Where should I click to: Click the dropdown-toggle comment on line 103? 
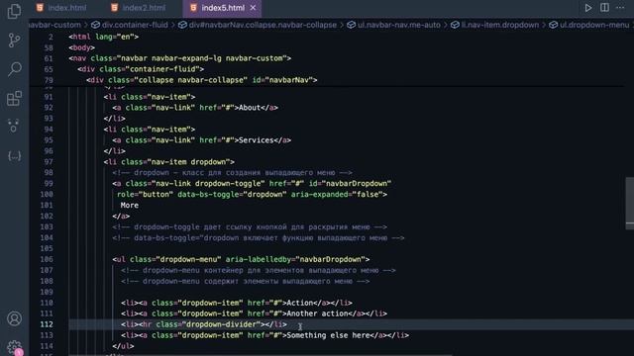coord(250,227)
